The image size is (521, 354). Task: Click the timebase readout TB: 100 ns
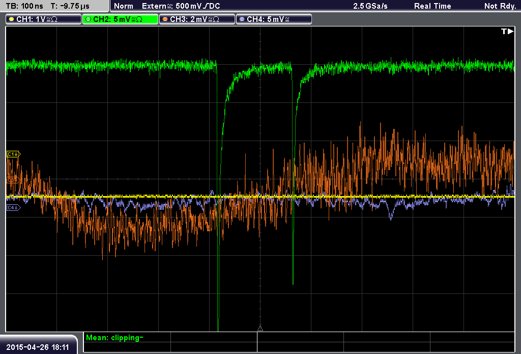point(24,6)
